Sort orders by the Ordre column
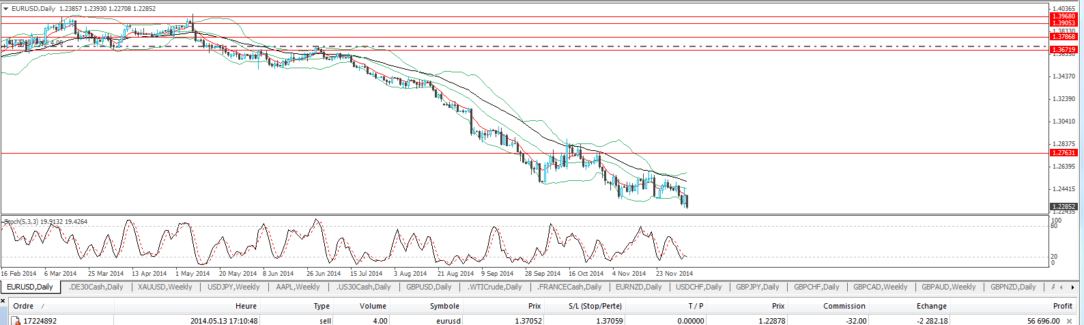This screenshot has width=1084, height=325. [x=23, y=306]
